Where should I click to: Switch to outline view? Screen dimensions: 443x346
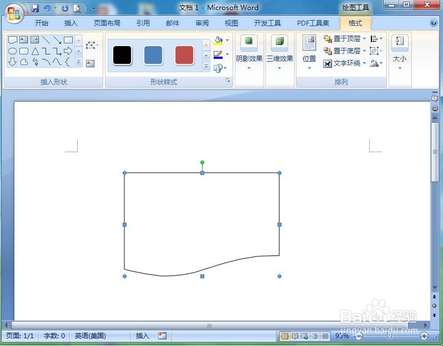tap(315, 336)
